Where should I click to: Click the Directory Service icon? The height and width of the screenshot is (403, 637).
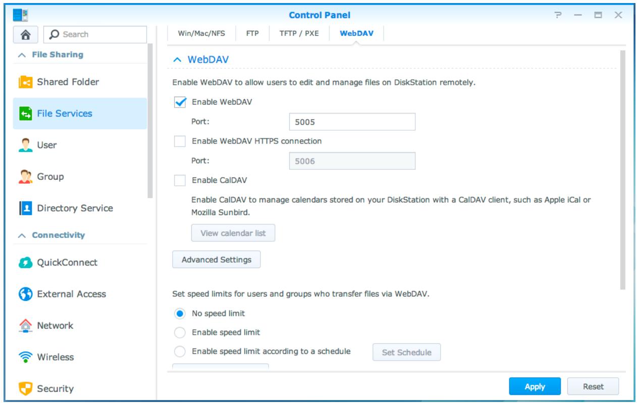[25, 208]
